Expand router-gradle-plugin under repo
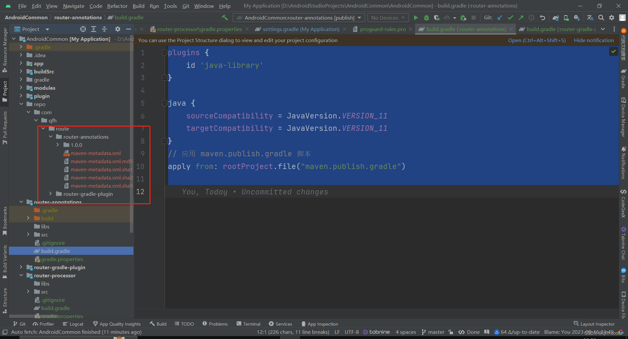 tap(50, 194)
